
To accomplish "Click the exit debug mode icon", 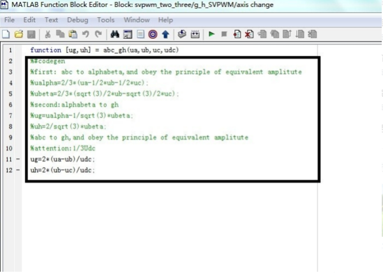I will click(312, 34).
